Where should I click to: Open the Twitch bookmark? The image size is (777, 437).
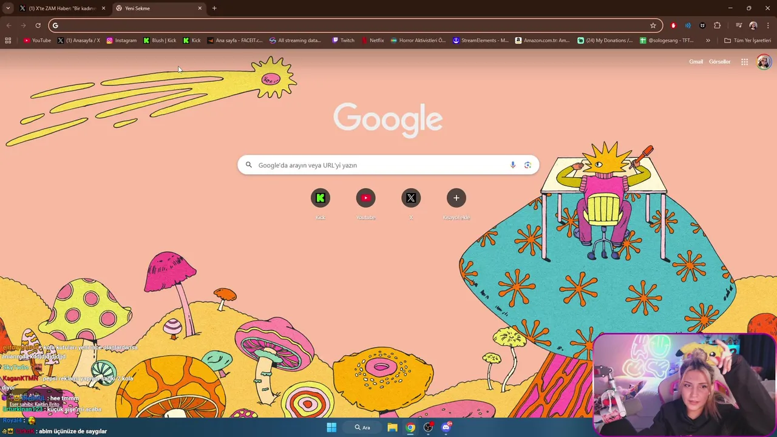(x=344, y=41)
